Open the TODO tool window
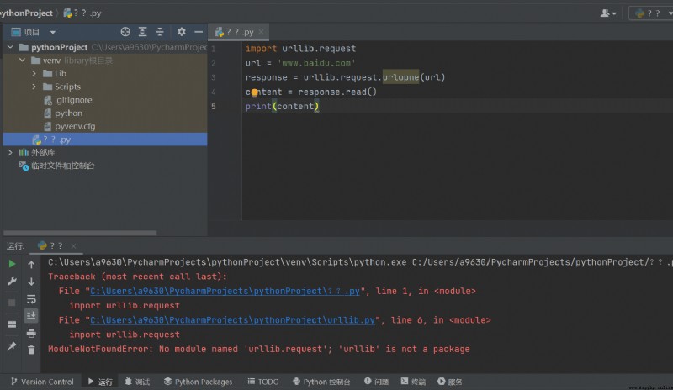The width and height of the screenshot is (673, 390). click(263, 382)
